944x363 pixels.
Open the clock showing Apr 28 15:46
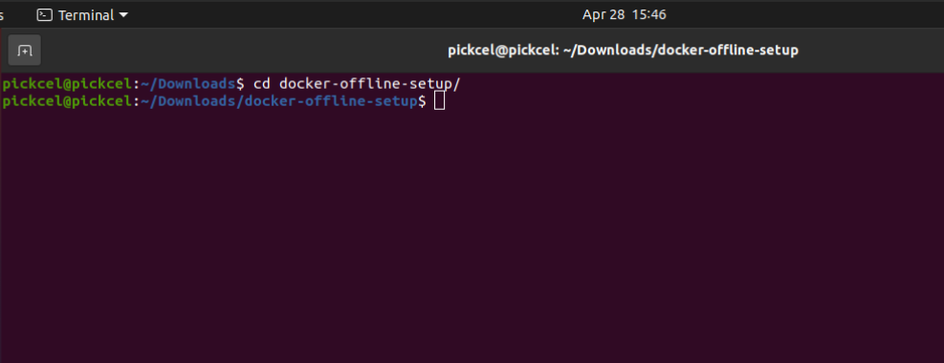[625, 15]
